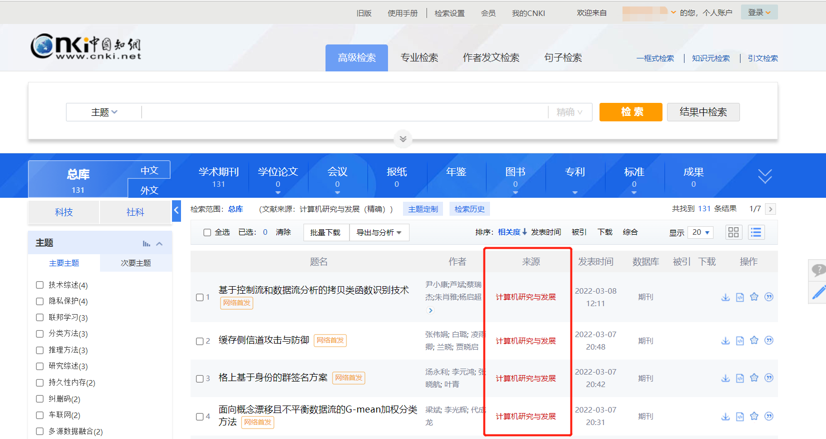Open the chat bubble feedback icon
This screenshot has height=439, width=826.
[818, 271]
